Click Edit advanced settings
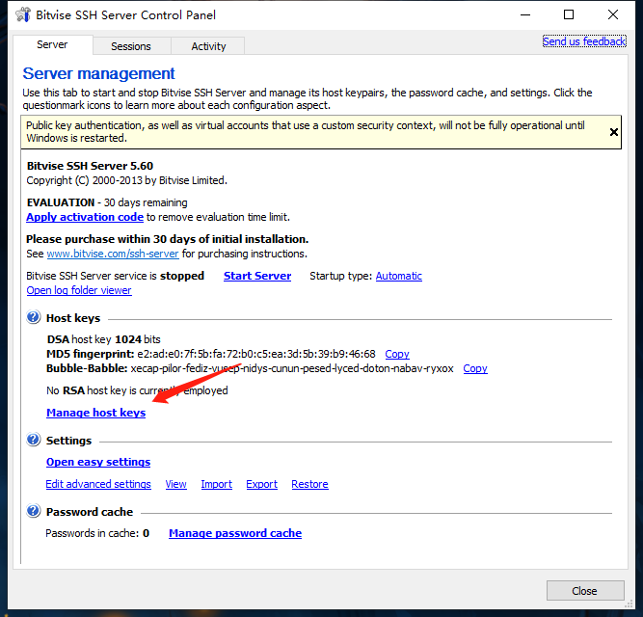 pyautogui.click(x=98, y=484)
